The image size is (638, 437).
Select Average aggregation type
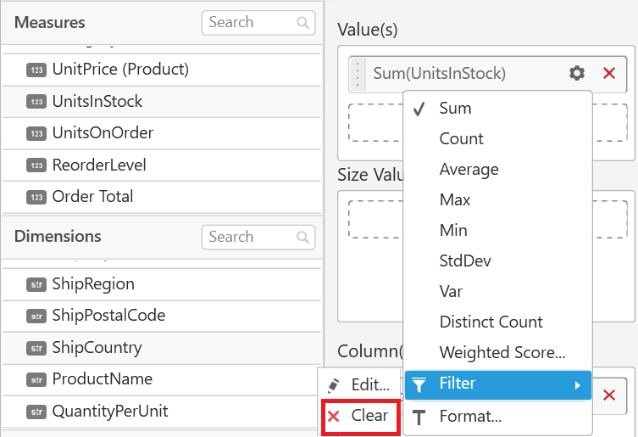coord(469,170)
